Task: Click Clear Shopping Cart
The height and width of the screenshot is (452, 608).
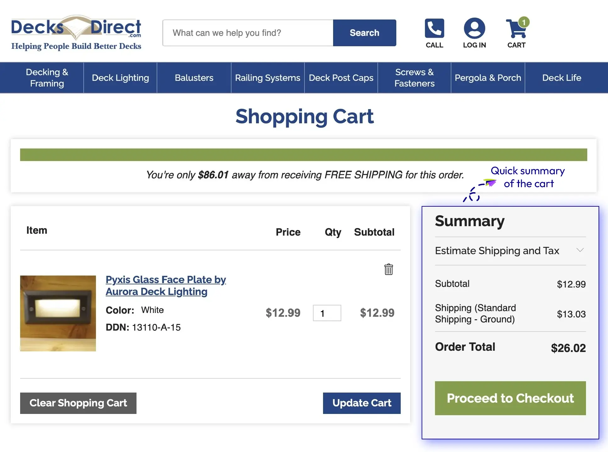Action: pos(78,403)
